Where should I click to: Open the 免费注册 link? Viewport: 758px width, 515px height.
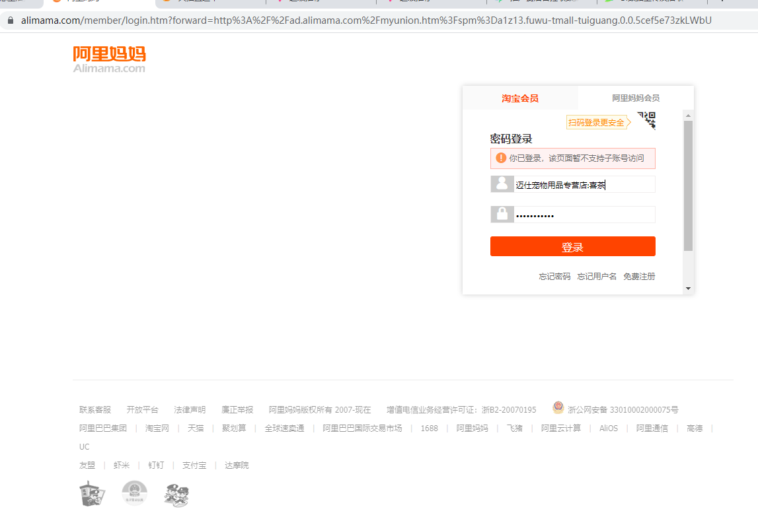tap(639, 277)
